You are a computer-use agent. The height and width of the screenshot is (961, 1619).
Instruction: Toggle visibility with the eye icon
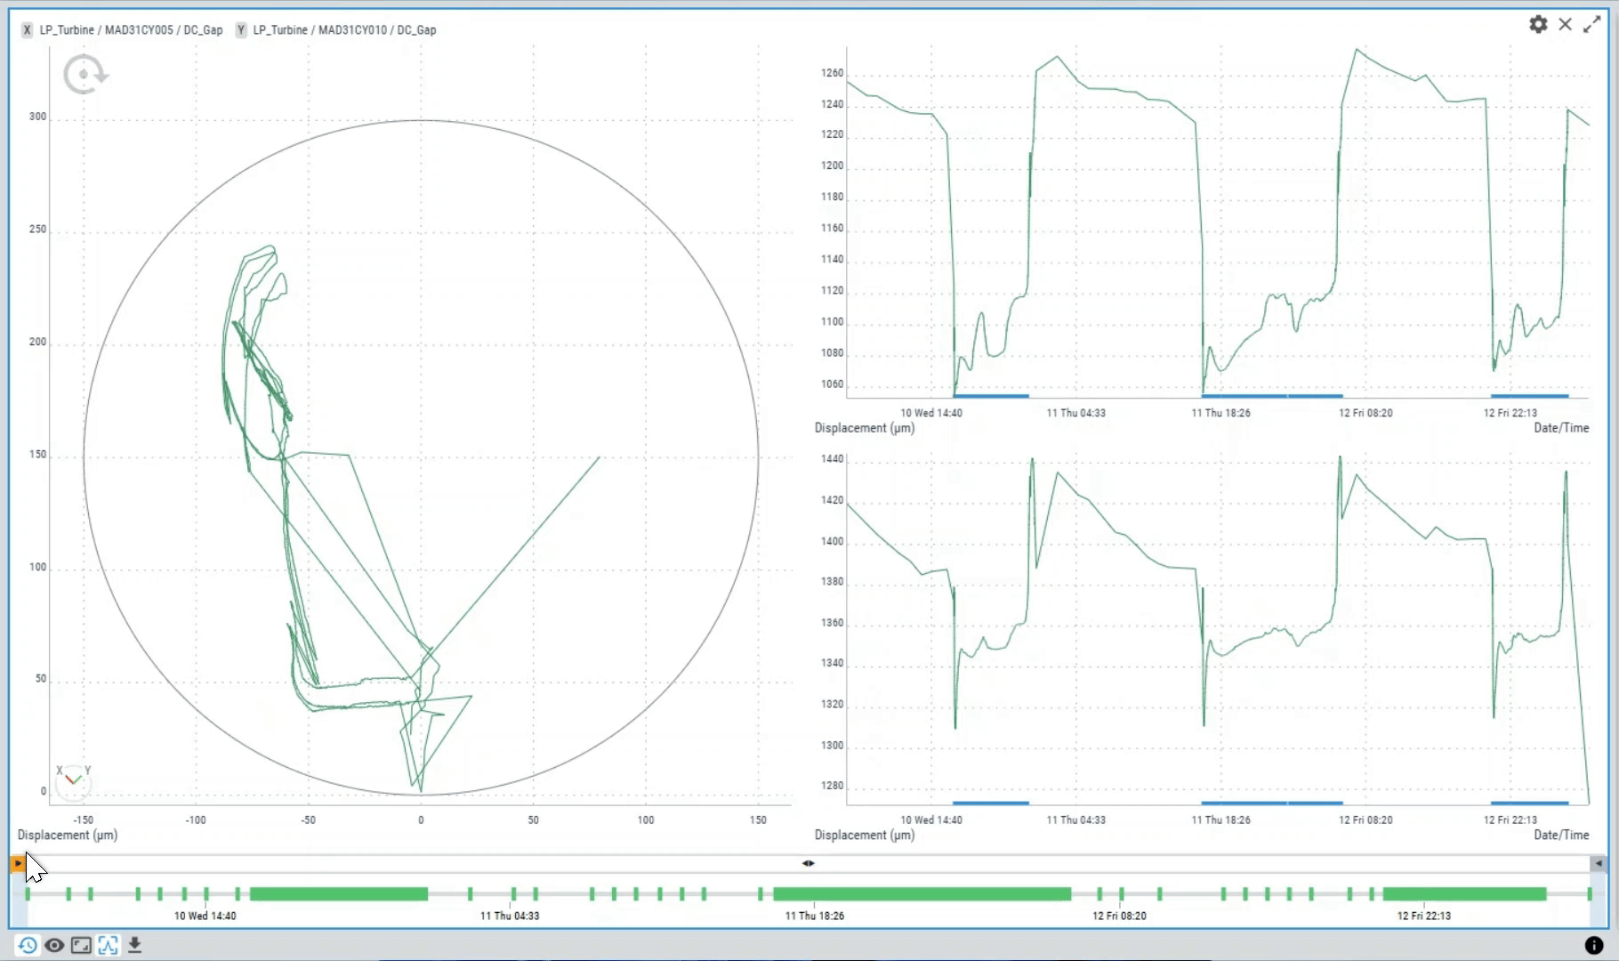coord(54,945)
